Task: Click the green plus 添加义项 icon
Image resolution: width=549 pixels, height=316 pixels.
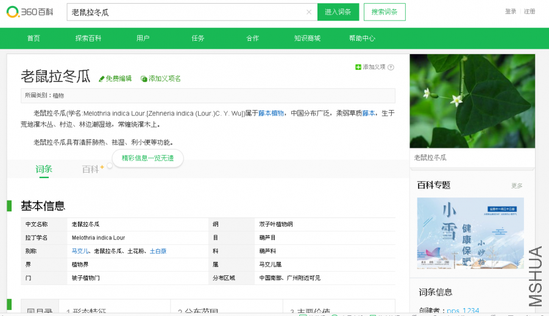Action: pyautogui.click(x=358, y=67)
